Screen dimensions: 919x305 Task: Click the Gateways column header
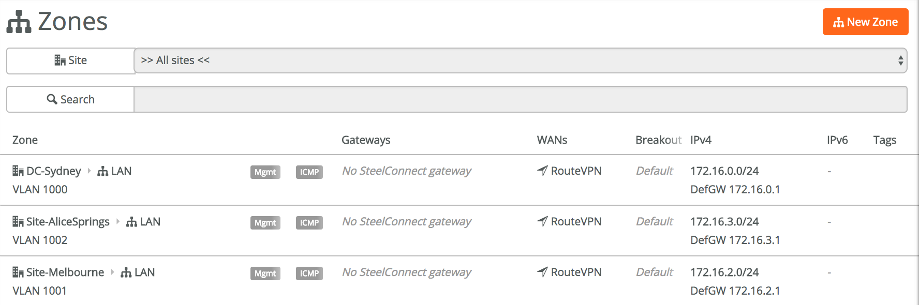click(x=366, y=140)
